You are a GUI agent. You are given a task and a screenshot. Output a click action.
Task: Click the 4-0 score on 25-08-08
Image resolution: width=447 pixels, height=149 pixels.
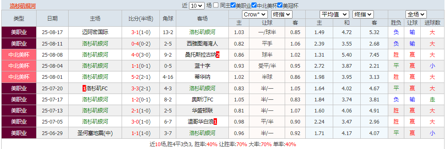[135, 55]
